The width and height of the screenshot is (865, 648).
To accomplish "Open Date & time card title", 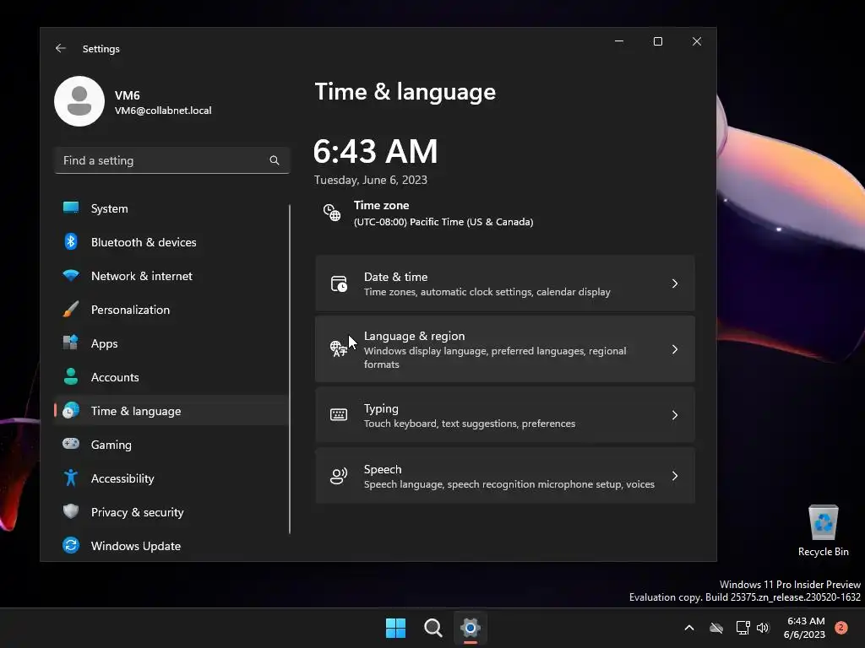I will pyautogui.click(x=395, y=277).
